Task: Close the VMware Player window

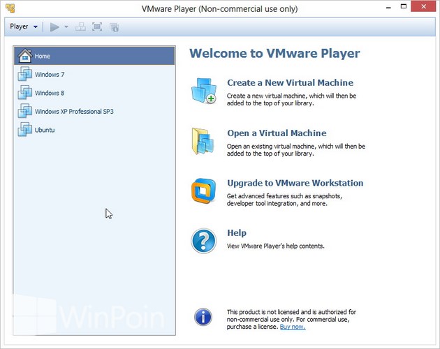Action: click(x=423, y=7)
